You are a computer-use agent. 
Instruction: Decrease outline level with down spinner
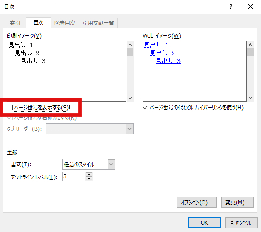point(89,179)
